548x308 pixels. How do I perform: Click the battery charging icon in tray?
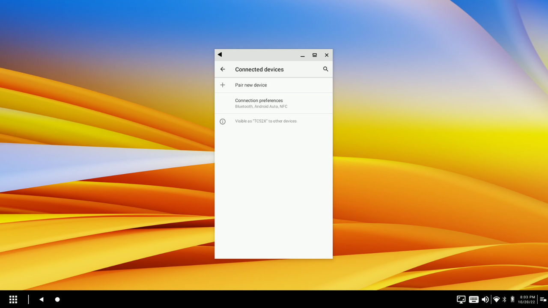point(512,299)
